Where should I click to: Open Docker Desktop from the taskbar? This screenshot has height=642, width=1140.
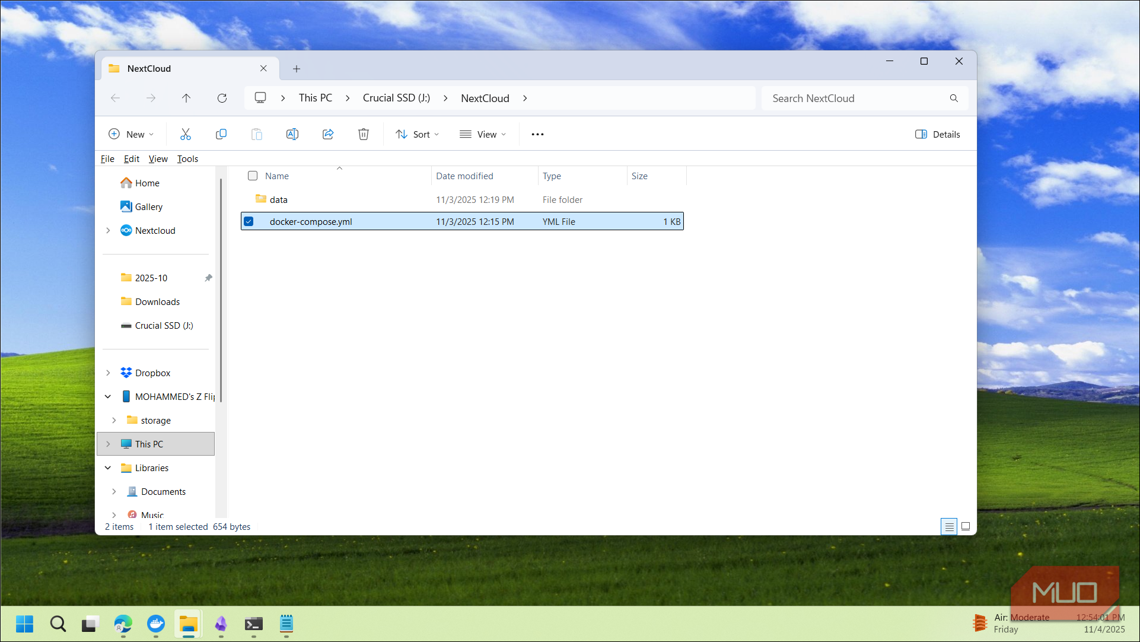(156, 624)
